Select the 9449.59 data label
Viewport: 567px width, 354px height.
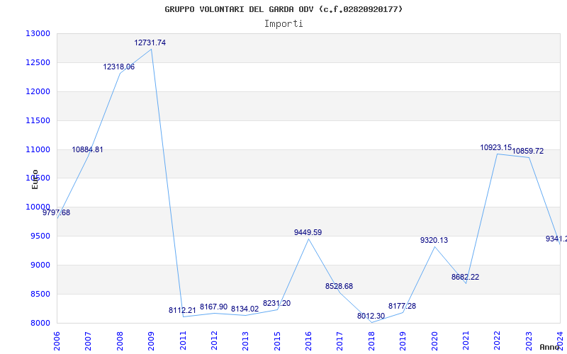pos(308,233)
